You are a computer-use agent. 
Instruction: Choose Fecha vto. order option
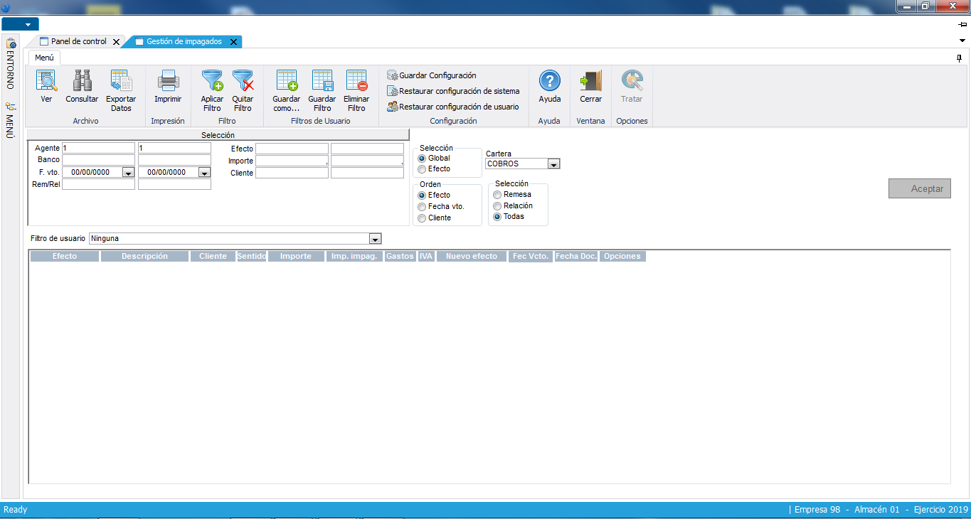click(422, 207)
